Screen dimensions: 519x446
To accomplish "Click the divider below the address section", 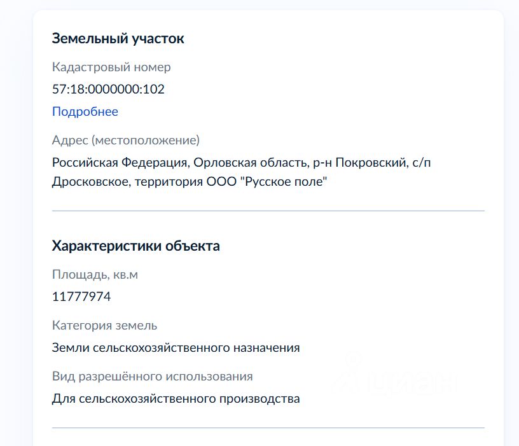I will point(268,211).
